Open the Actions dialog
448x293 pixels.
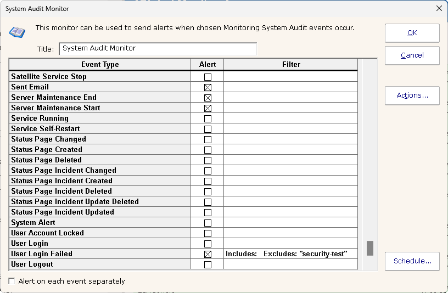412,95
